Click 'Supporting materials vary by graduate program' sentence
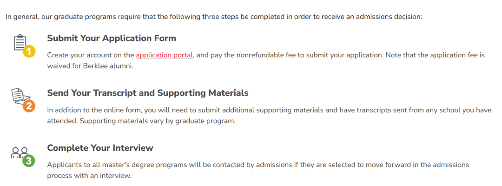The width and height of the screenshot is (502, 186). tap(141, 122)
